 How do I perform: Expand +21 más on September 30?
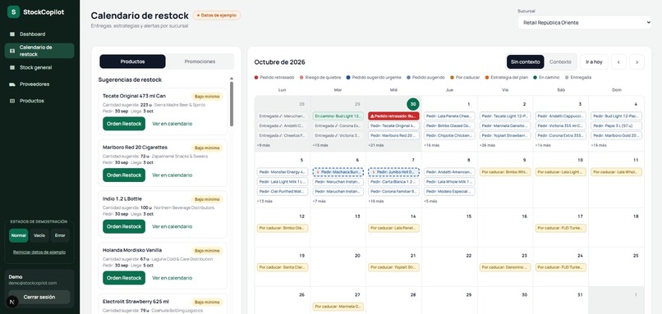click(x=375, y=145)
